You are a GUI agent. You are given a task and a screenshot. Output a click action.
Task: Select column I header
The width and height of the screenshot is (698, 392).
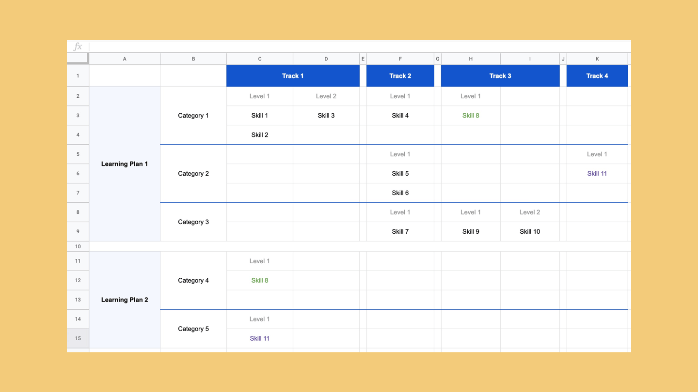tap(530, 59)
